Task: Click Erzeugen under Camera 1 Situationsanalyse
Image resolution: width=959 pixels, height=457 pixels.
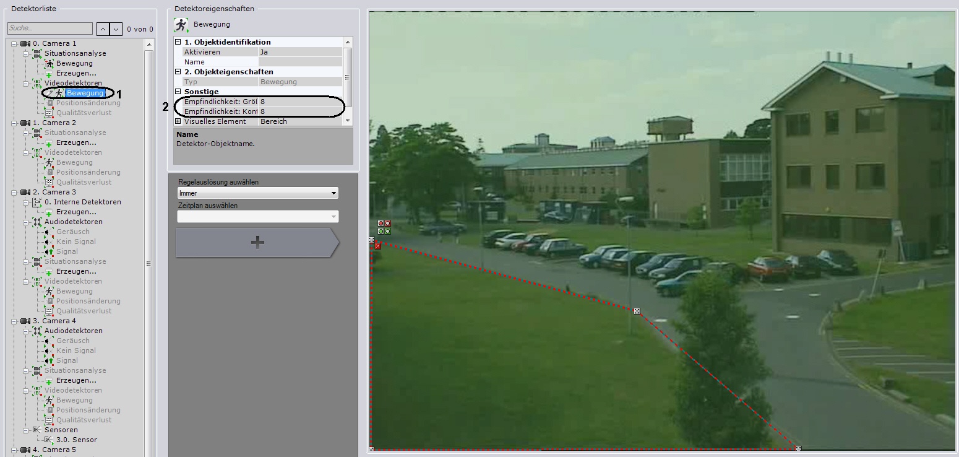Action: pyautogui.click(x=76, y=73)
